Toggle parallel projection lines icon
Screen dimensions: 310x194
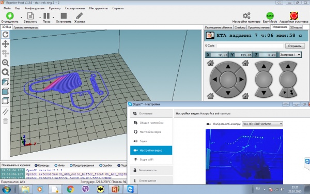point(6,112)
